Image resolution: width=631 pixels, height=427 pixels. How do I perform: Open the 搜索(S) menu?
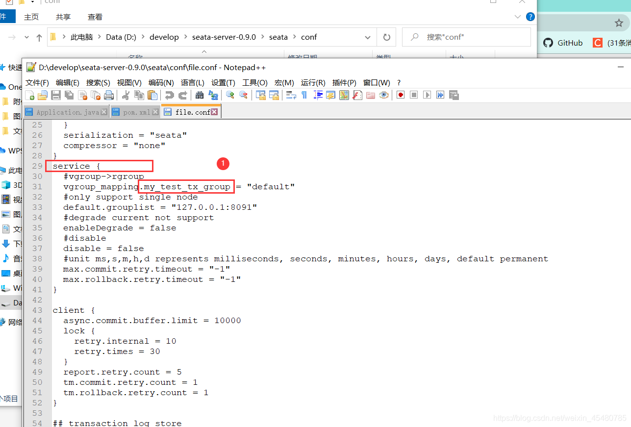[98, 82]
